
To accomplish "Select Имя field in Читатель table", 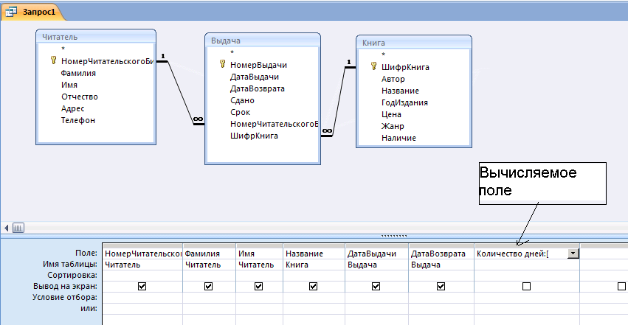I will pyautogui.click(x=69, y=85).
